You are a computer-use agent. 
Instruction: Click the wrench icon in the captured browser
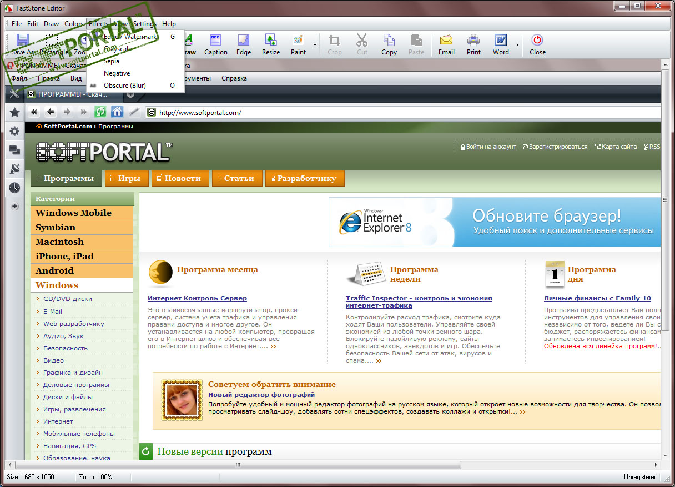pyautogui.click(x=14, y=94)
